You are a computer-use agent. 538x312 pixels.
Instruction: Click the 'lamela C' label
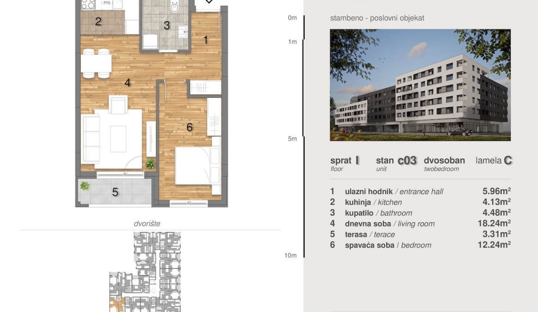pyautogui.click(x=494, y=160)
